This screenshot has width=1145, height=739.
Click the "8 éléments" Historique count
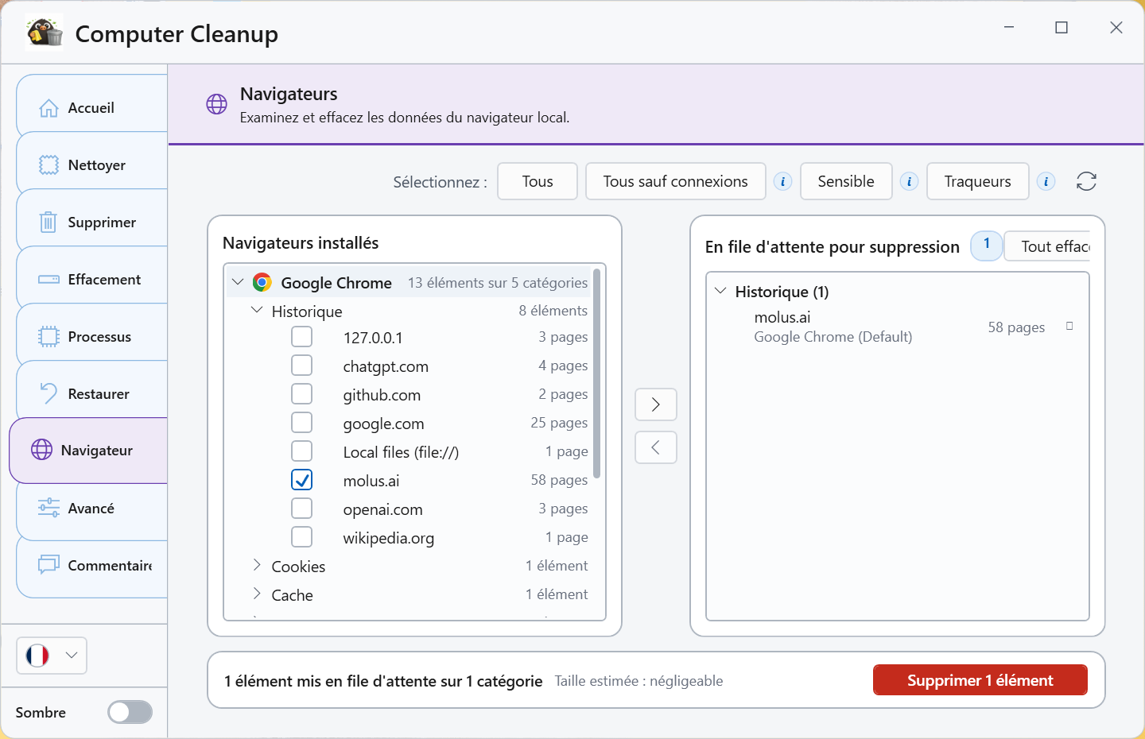click(553, 311)
